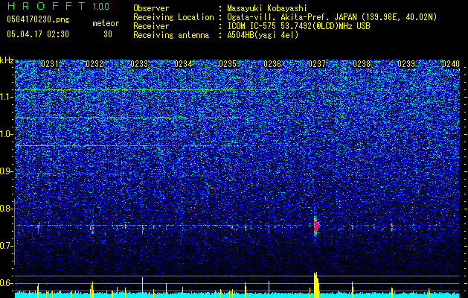Screen dimensions: 468x298
Task: Click the 0232 time marker
Action: click(94, 64)
